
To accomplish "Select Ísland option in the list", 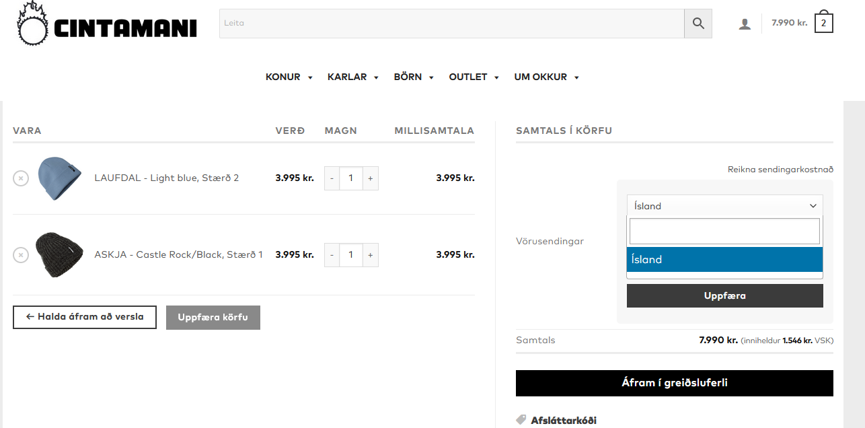I will pos(724,260).
